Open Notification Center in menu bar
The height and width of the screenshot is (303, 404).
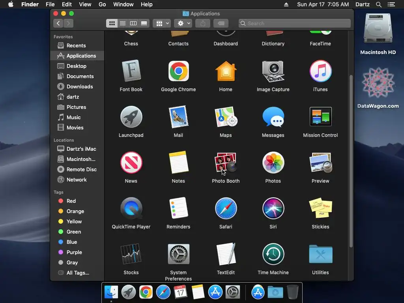tap(391, 4)
